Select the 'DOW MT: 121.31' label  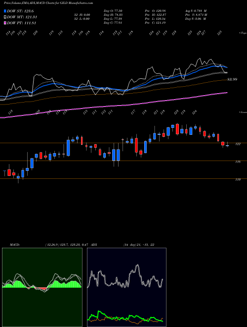(x=22, y=17)
